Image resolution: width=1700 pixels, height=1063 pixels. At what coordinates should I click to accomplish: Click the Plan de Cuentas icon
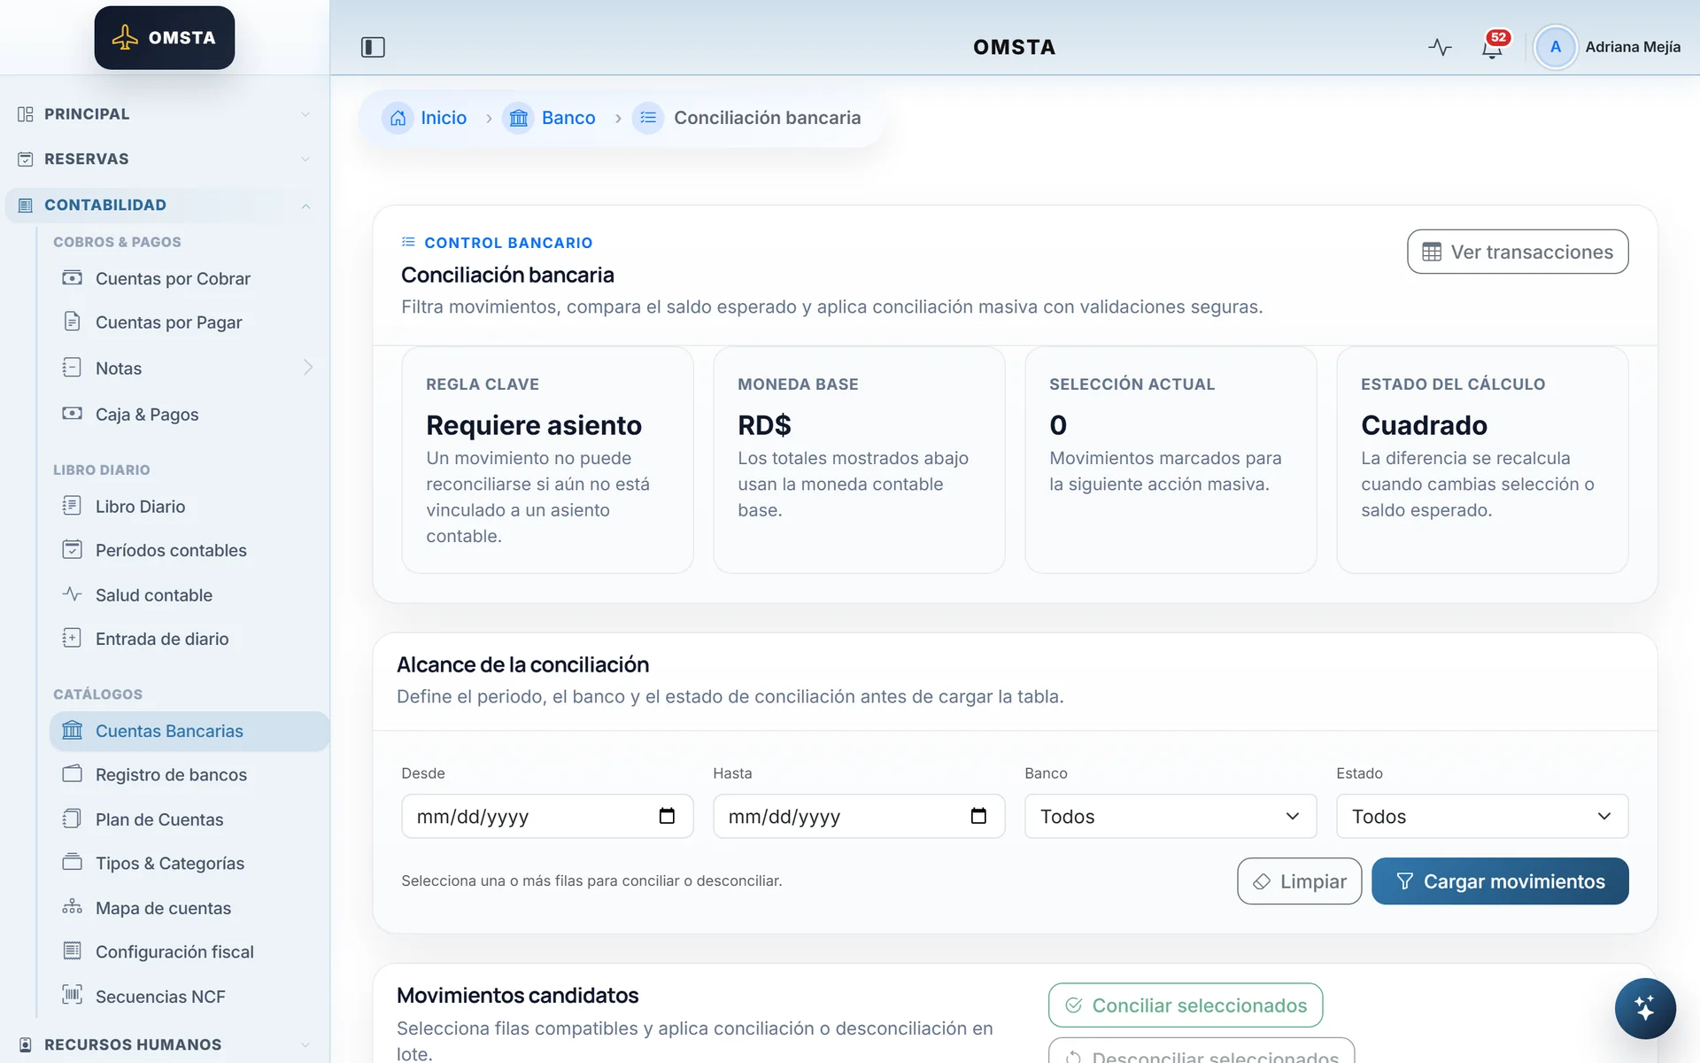pyautogui.click(x=72, y=819)
